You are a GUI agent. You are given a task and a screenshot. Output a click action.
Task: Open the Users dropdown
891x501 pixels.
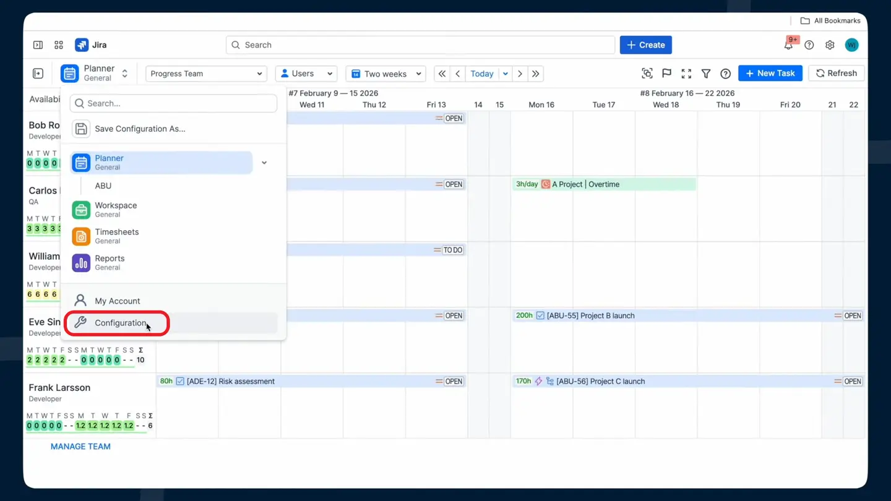point(306,74)
